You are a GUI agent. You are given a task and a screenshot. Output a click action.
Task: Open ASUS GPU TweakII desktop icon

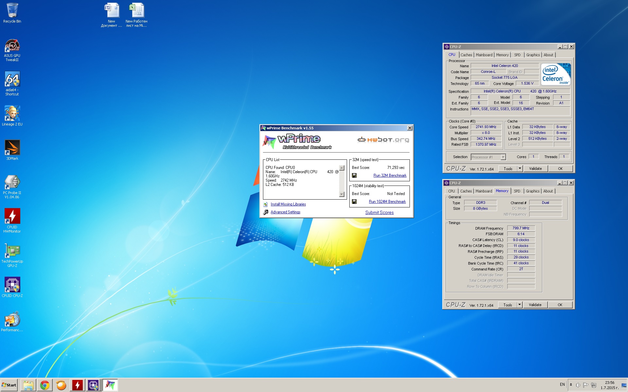click(x=12, y=50)
